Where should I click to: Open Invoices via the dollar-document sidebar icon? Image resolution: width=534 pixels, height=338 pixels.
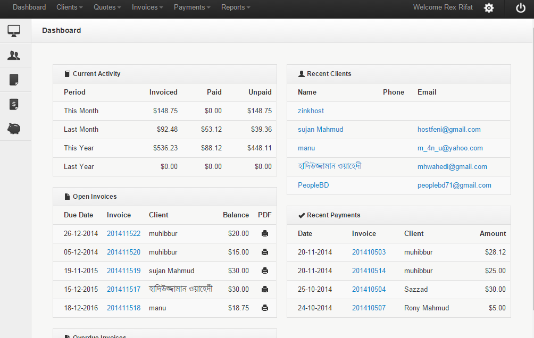tap(14, 104)
